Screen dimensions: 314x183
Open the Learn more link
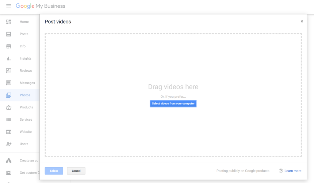tap(293, 171)
